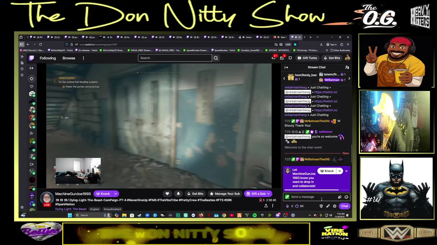Toggle the notification bell for the channel
The height and width of the screenshot is (245, 437).
point(178,194)
